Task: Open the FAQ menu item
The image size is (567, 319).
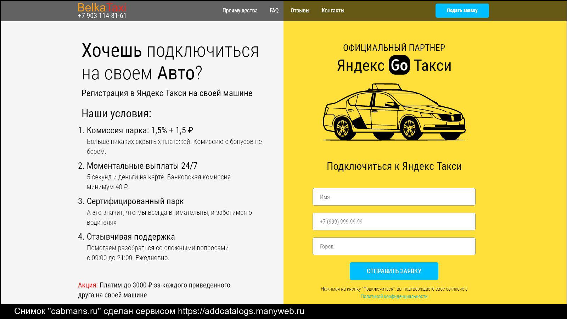Action: click(x=274, y=11)
